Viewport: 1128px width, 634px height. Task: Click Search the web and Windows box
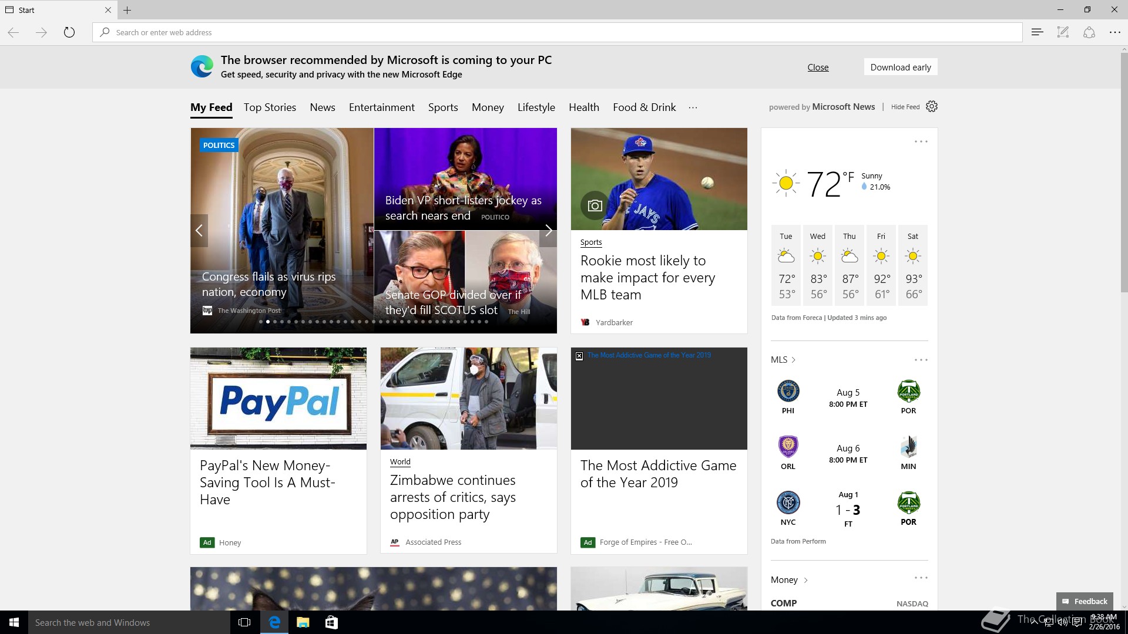pos(129,622)
